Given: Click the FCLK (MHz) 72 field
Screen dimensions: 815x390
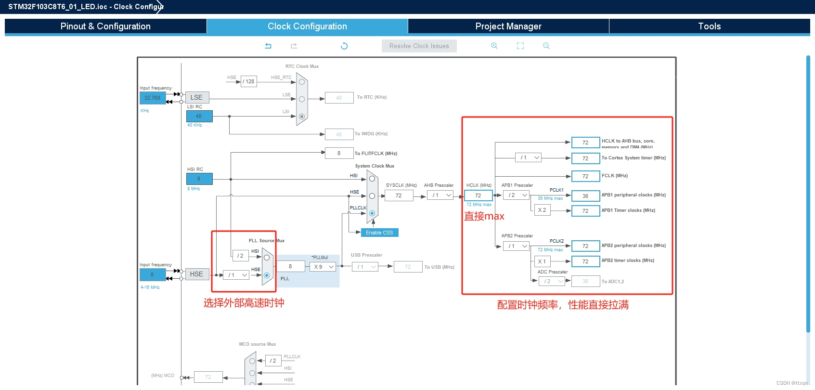Looking at the screenshot, I should (585, 176).
